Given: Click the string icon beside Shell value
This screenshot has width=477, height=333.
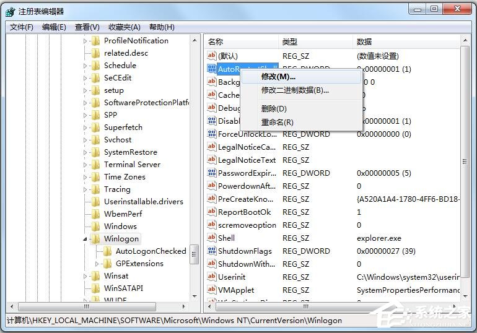Looking at the screenshot, I should tap(212, 238).
